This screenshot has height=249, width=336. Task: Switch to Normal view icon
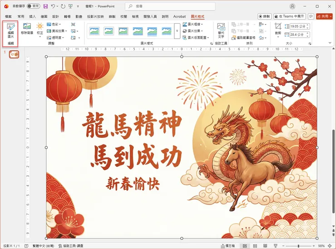click(245, 246)
